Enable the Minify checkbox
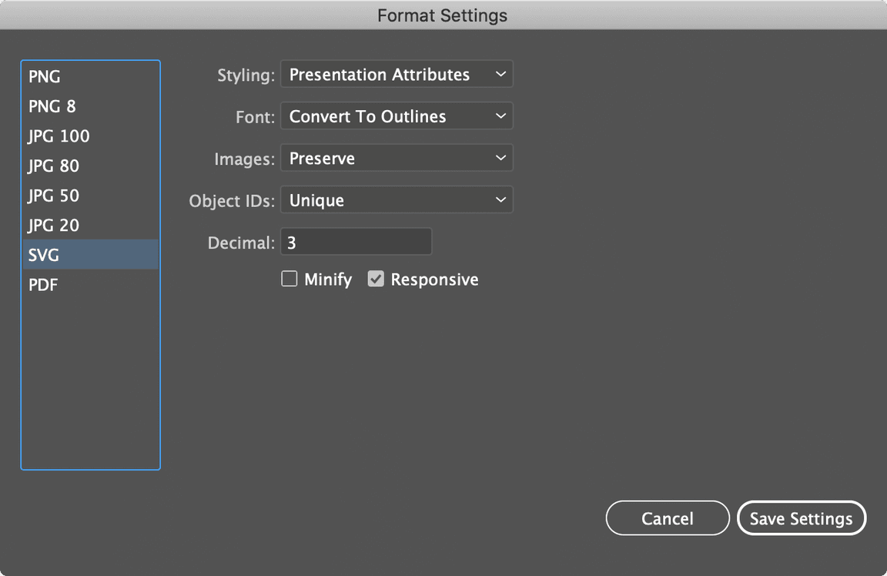887x576 pixels. click(x=290, y=279)
